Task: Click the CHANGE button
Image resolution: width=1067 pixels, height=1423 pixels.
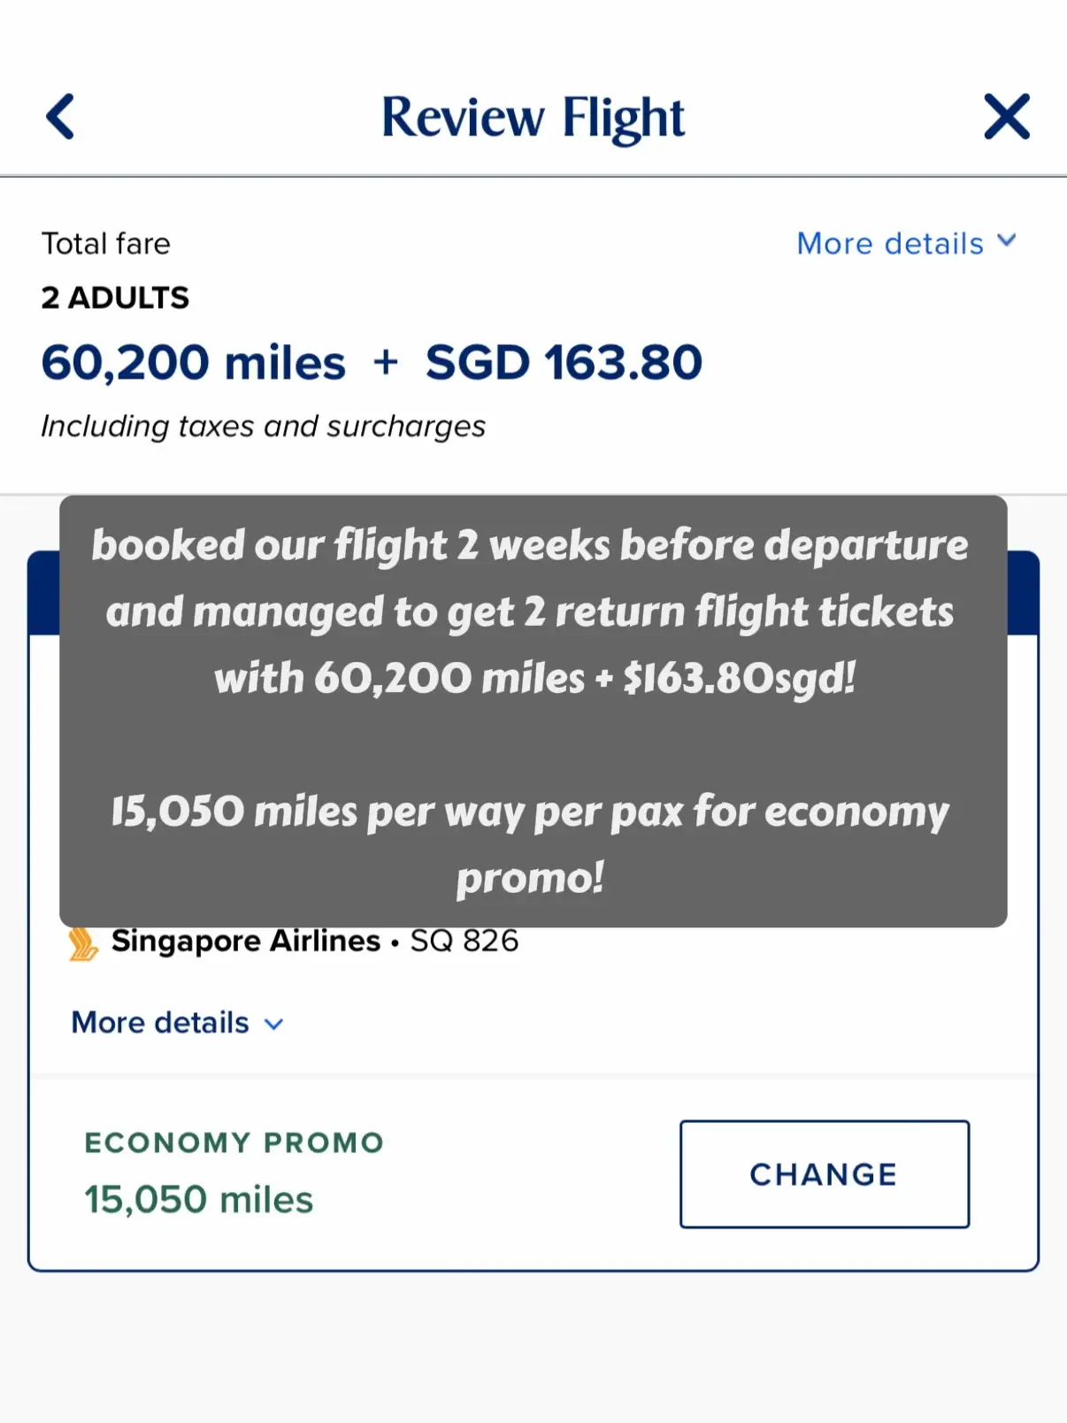Action: (825, 1174)
